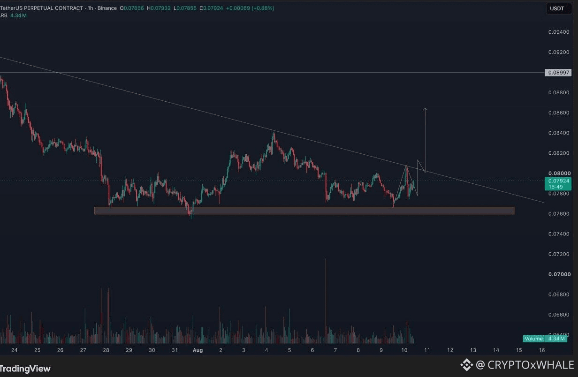Click date 8 on the time axis
Viewport: 578px width, 377px height.
pos(358,350)
